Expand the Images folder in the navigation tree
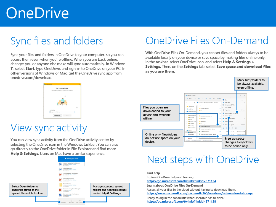This screenshot has height=207, width=276. 187,120
